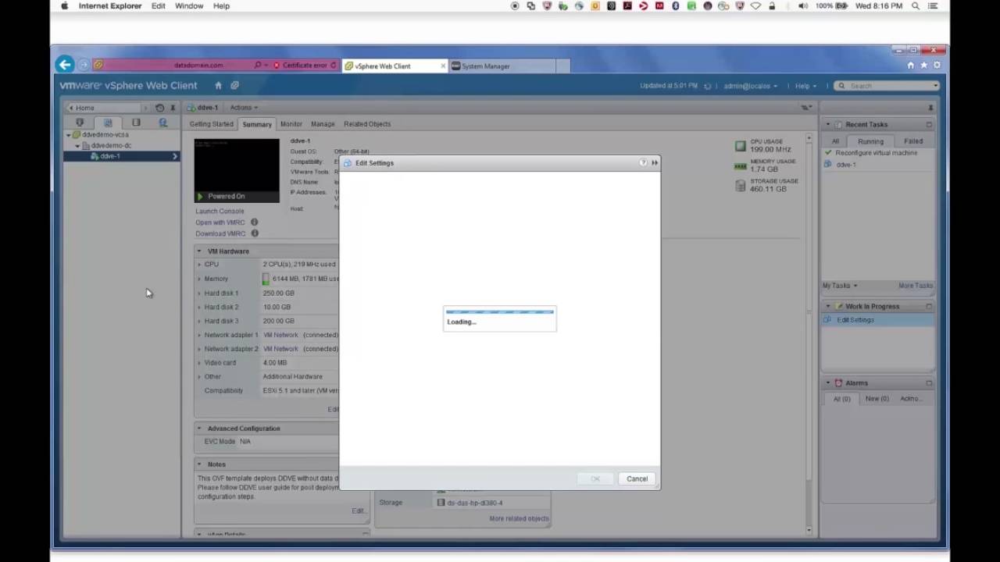Open the Window menu in macOS menu bar
This screenshot has width=1000, height=562.
[189, 5]
